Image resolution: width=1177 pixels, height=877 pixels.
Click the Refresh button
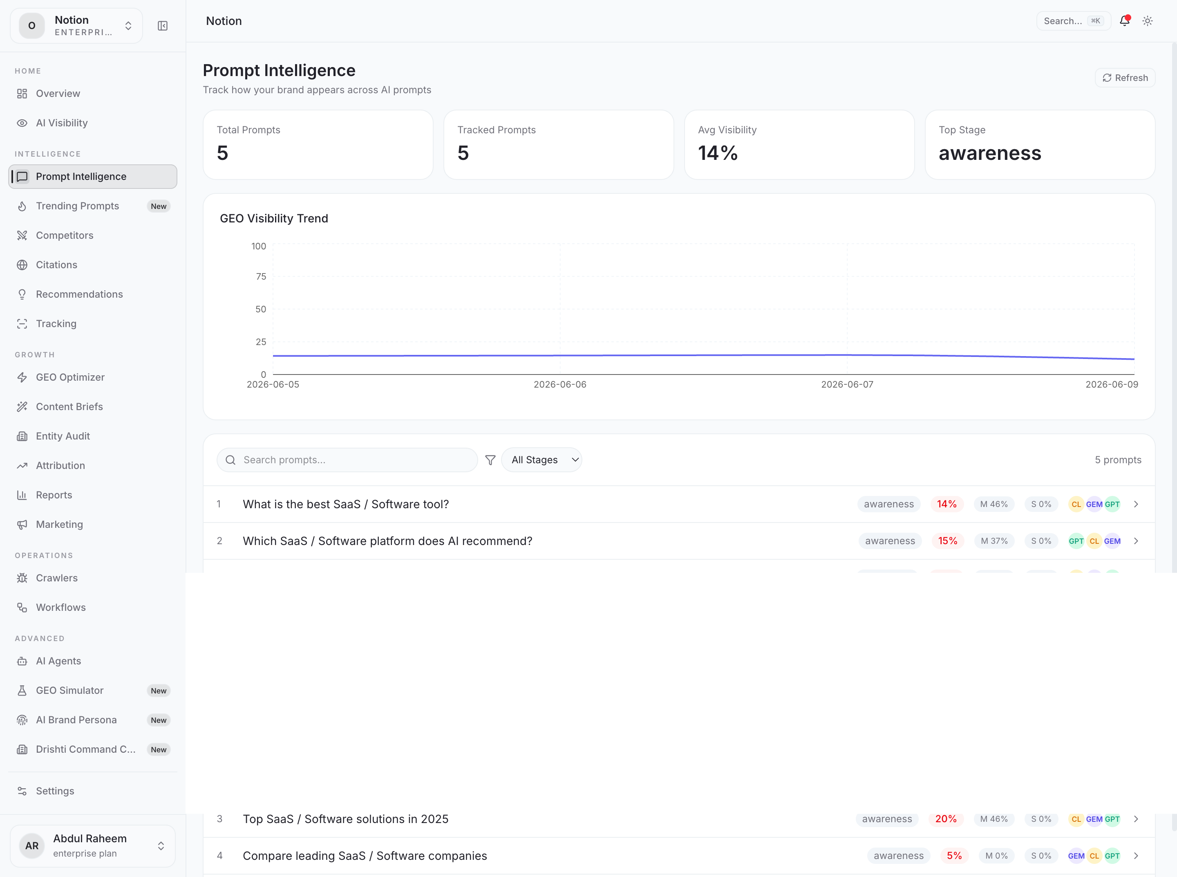[x=1125, y=78]
